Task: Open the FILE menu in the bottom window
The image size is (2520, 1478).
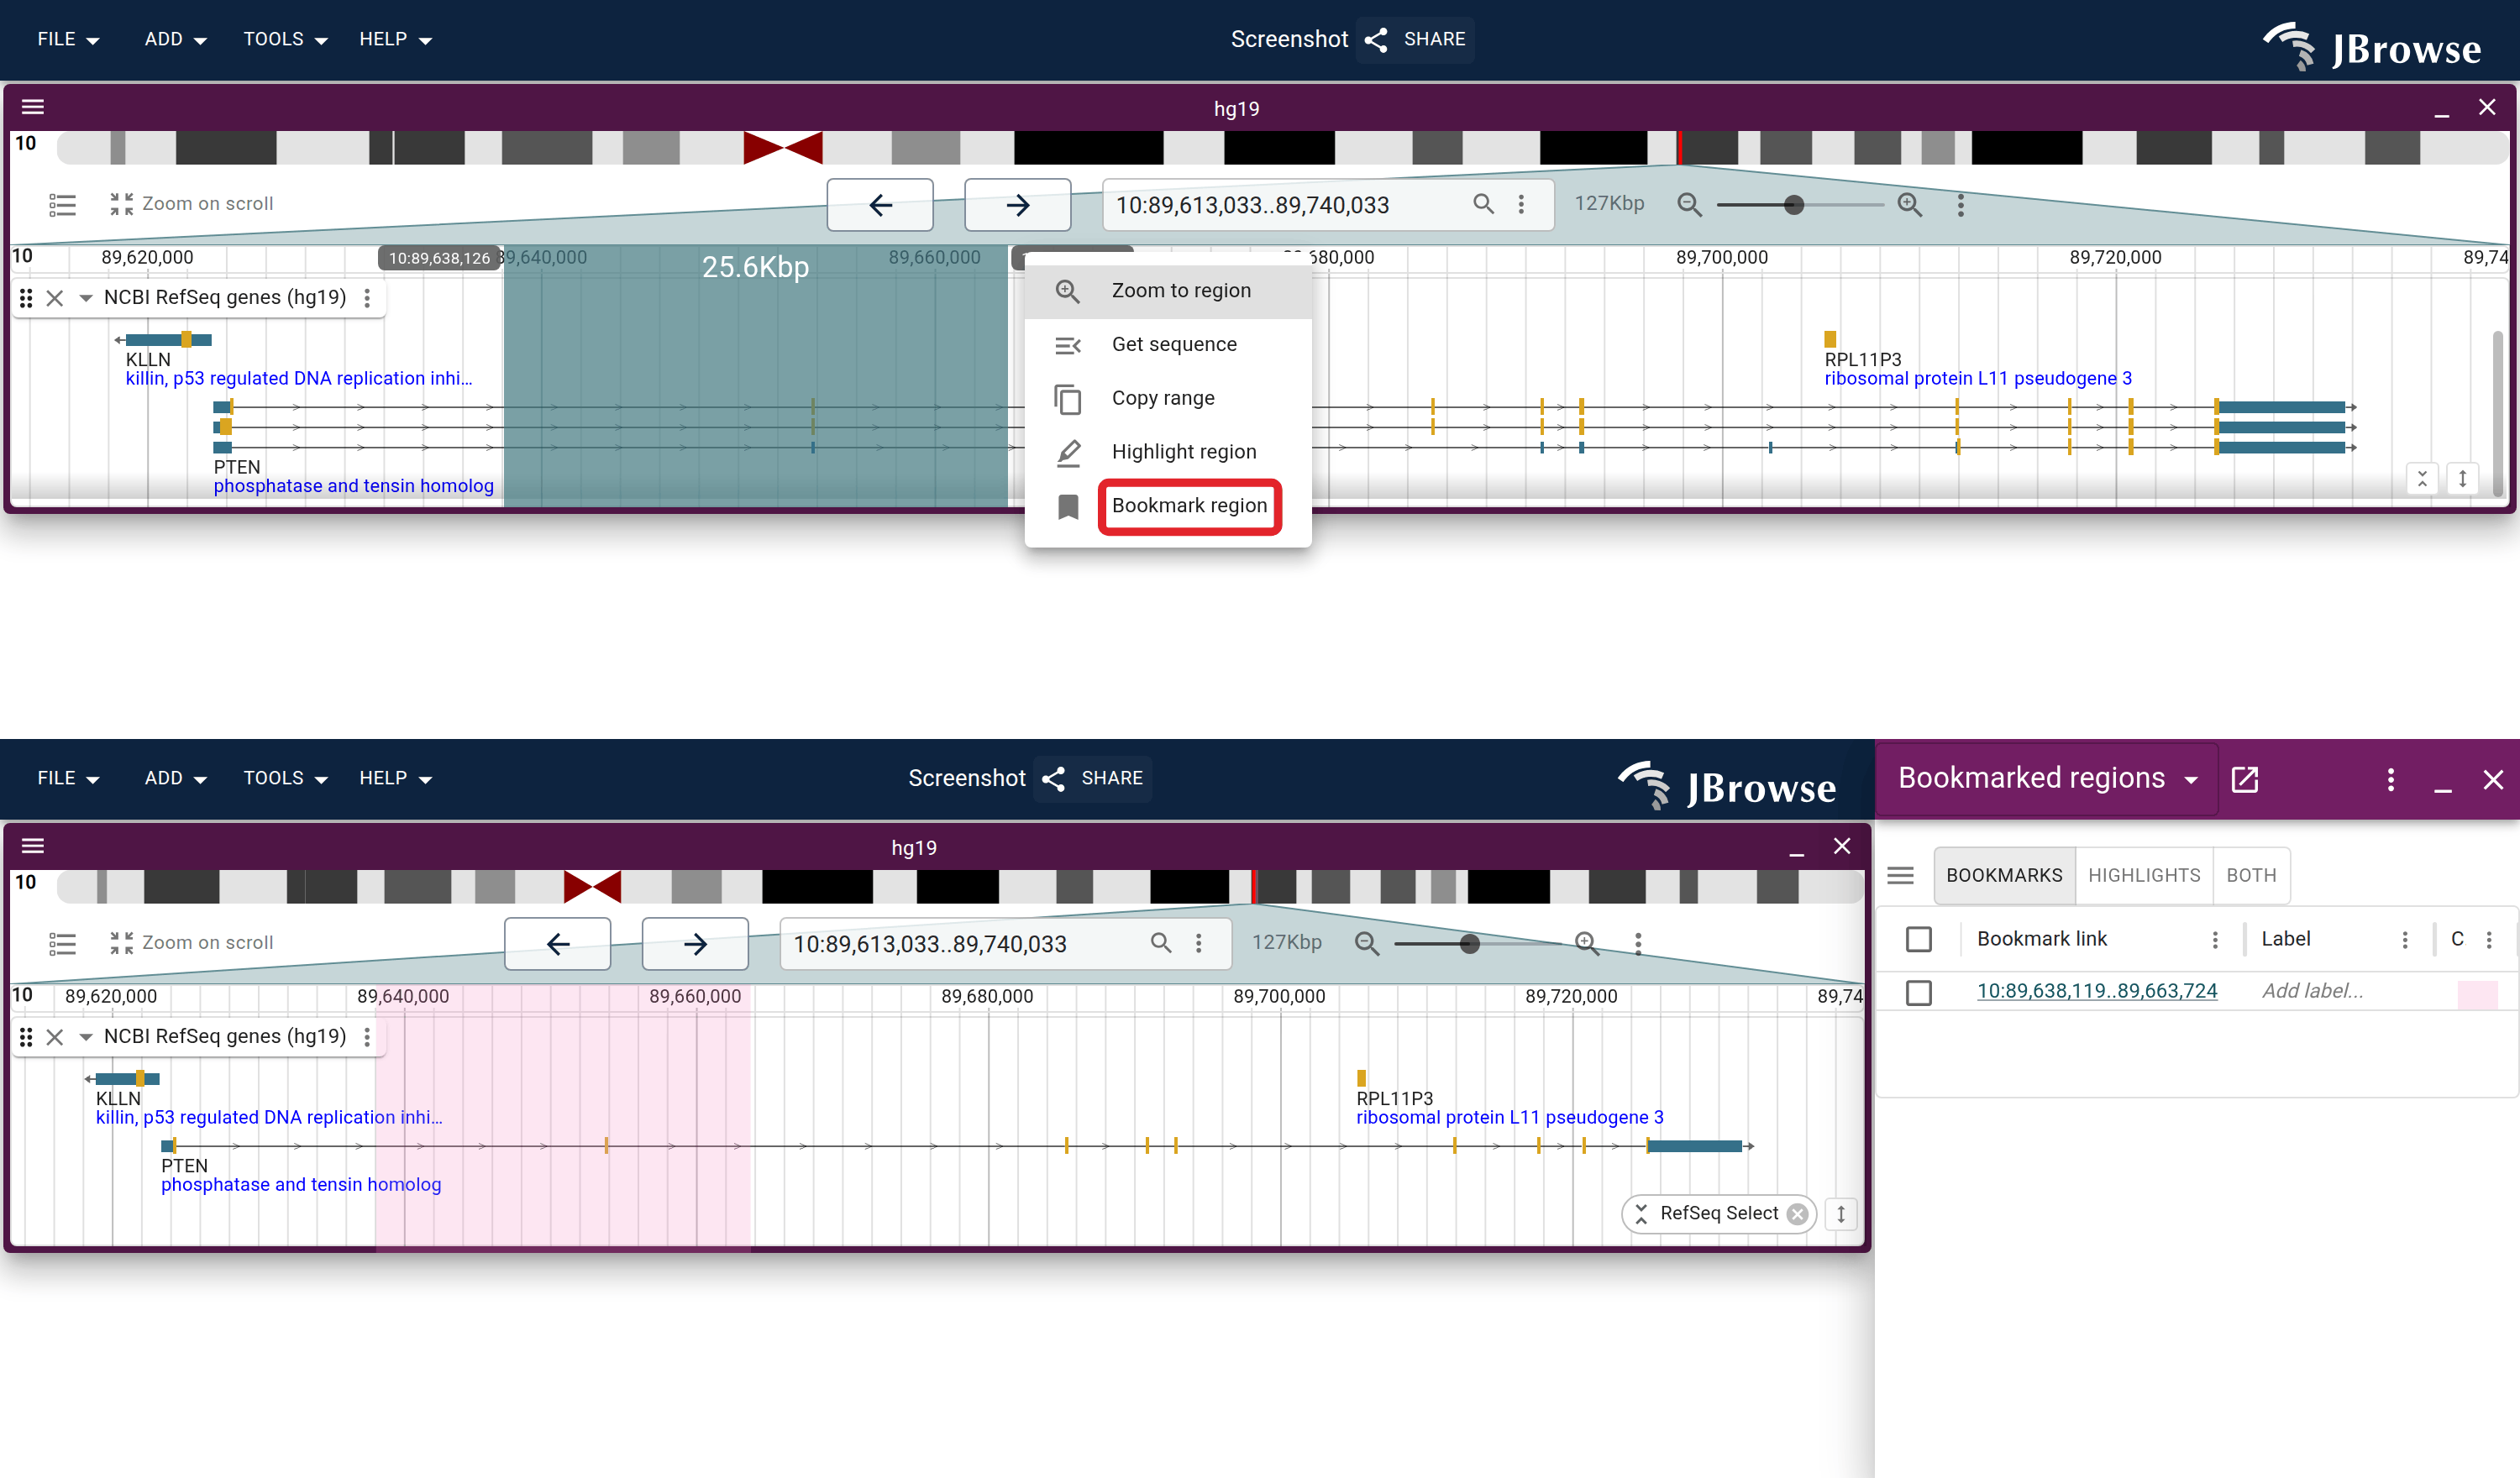Action: [68, 778]
